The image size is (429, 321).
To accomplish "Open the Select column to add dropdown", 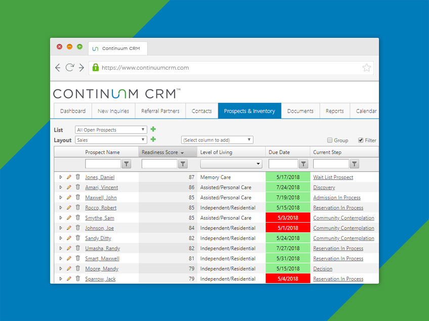I will (217, 140).
